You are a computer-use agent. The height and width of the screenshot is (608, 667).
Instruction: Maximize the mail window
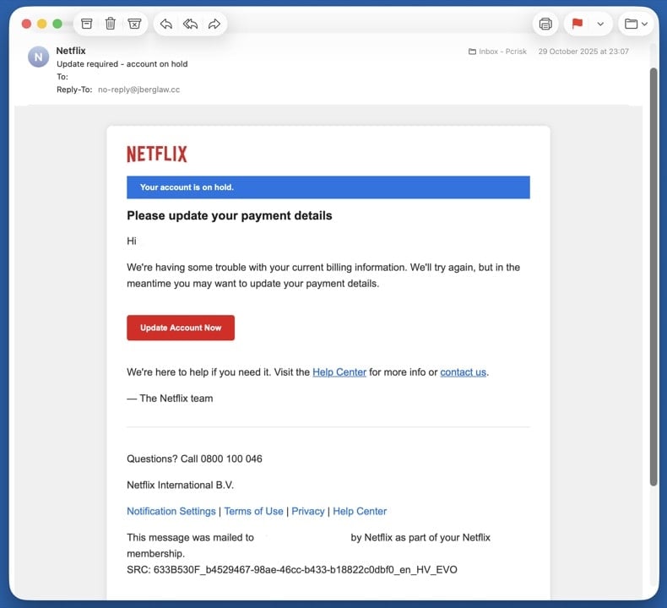point(57,24)
